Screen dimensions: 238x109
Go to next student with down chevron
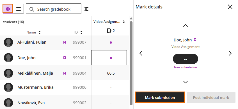pyautogui.click(x=186, y=82)
